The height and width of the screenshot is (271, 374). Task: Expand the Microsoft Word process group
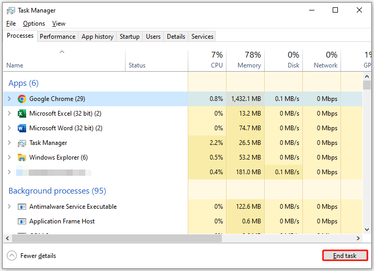9,128
